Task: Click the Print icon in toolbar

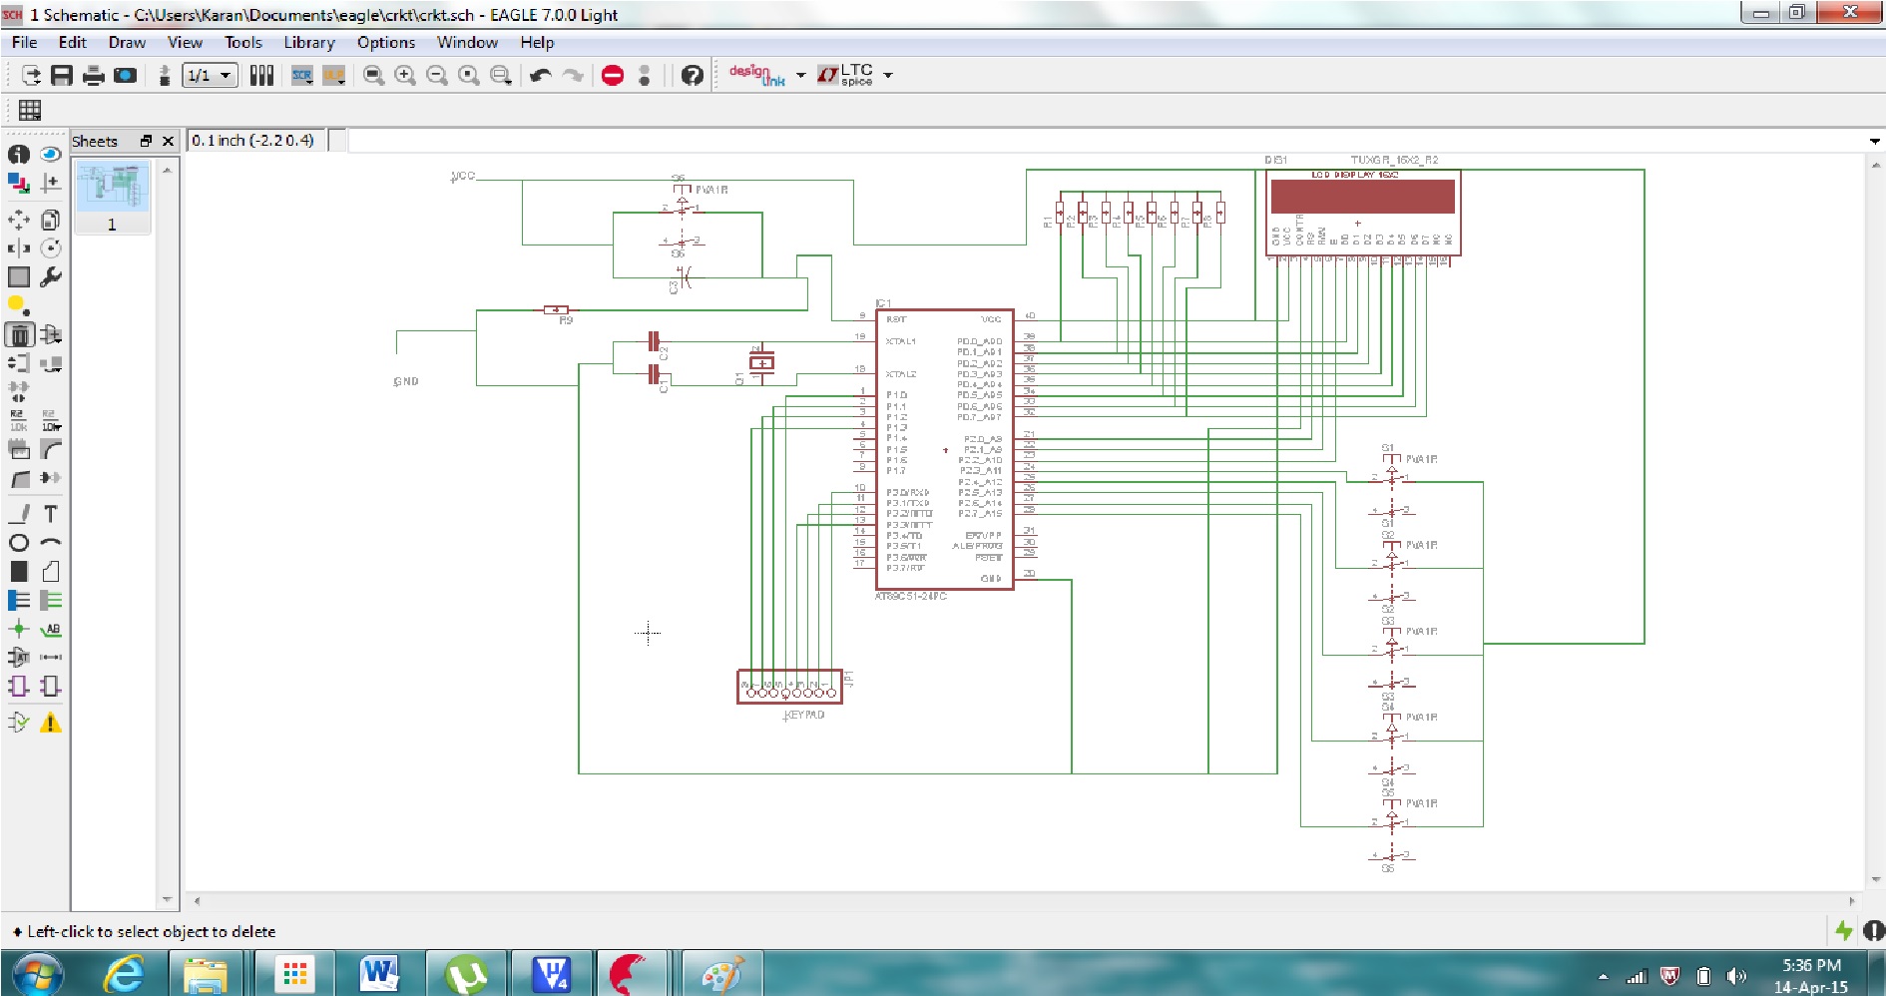Action: [94, 76]
